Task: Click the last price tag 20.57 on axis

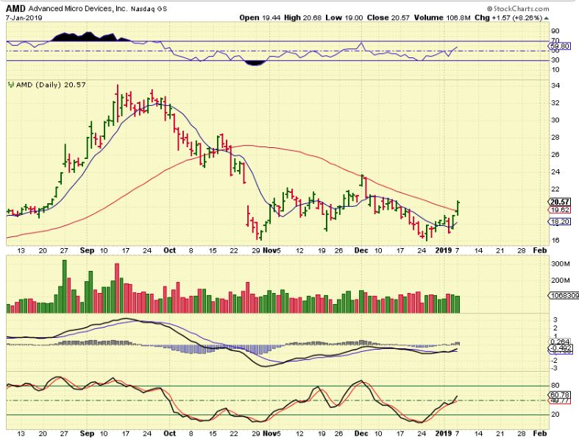Action: (560, 202)
